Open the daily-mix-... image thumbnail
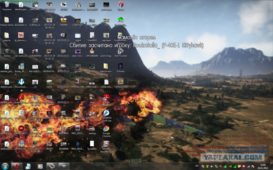273x170 pixels. (78, 52)
